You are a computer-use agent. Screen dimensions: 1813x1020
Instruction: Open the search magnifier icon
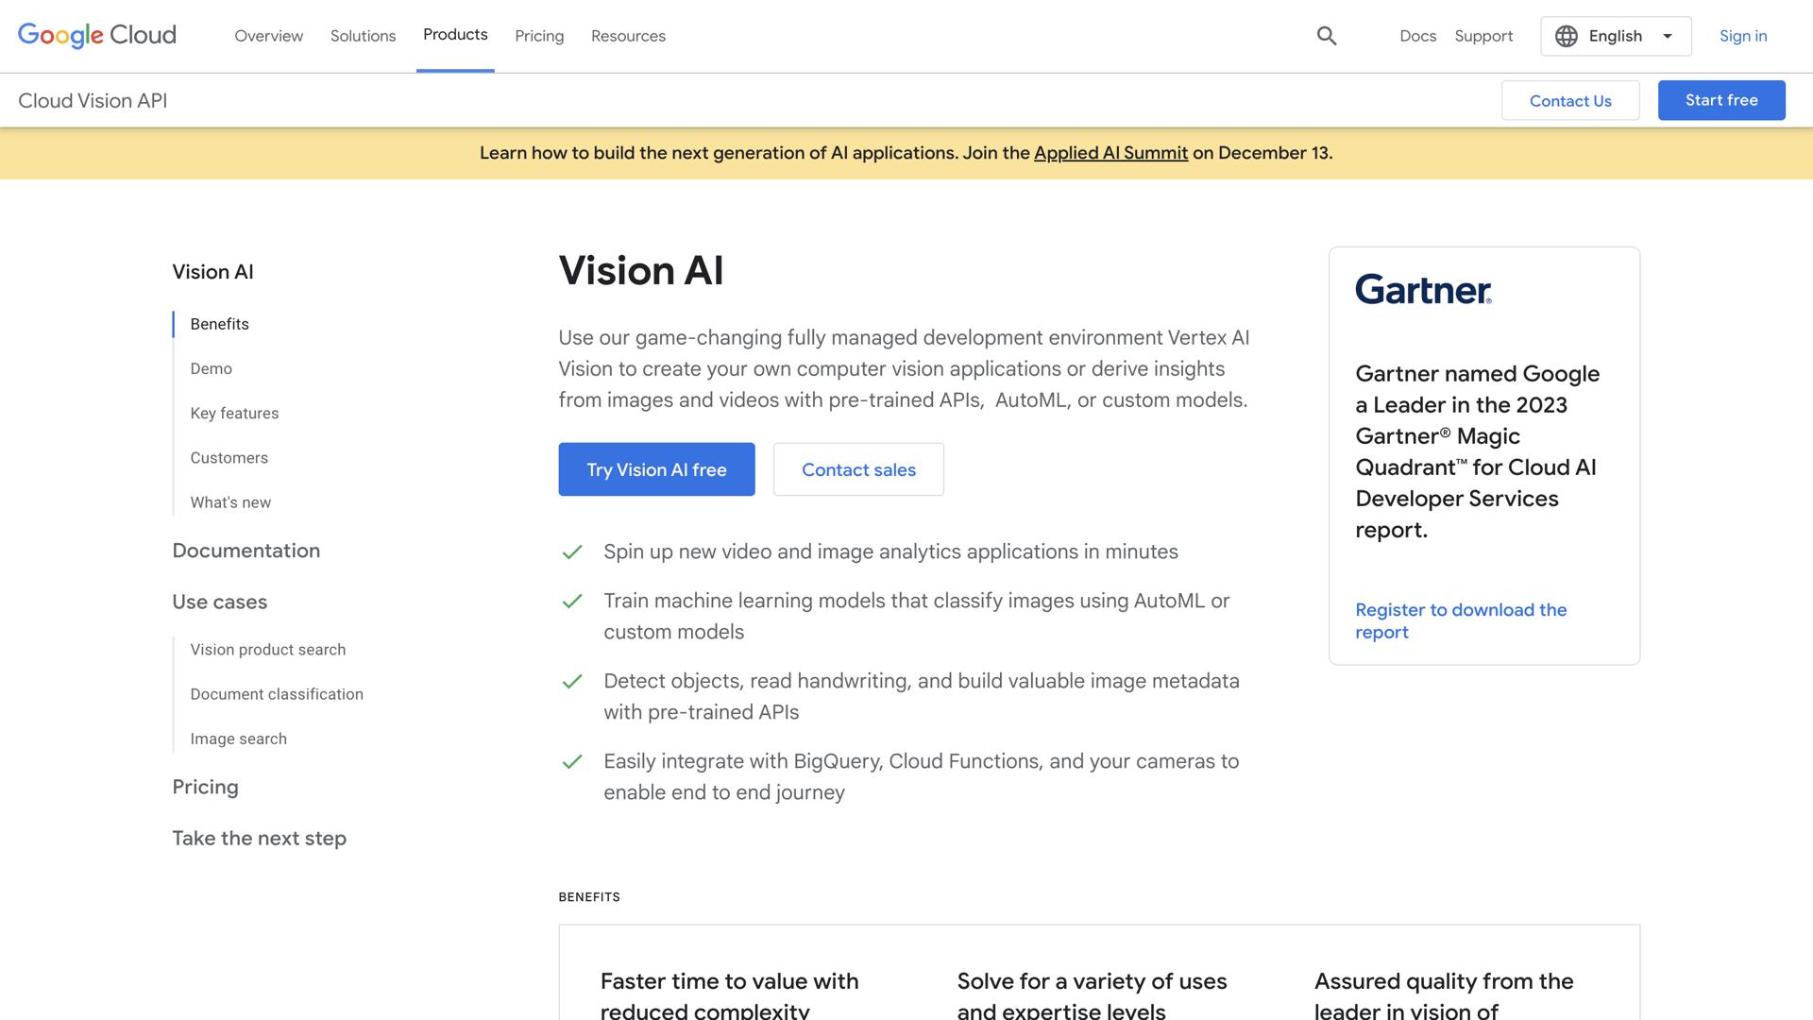(1326, 36)
